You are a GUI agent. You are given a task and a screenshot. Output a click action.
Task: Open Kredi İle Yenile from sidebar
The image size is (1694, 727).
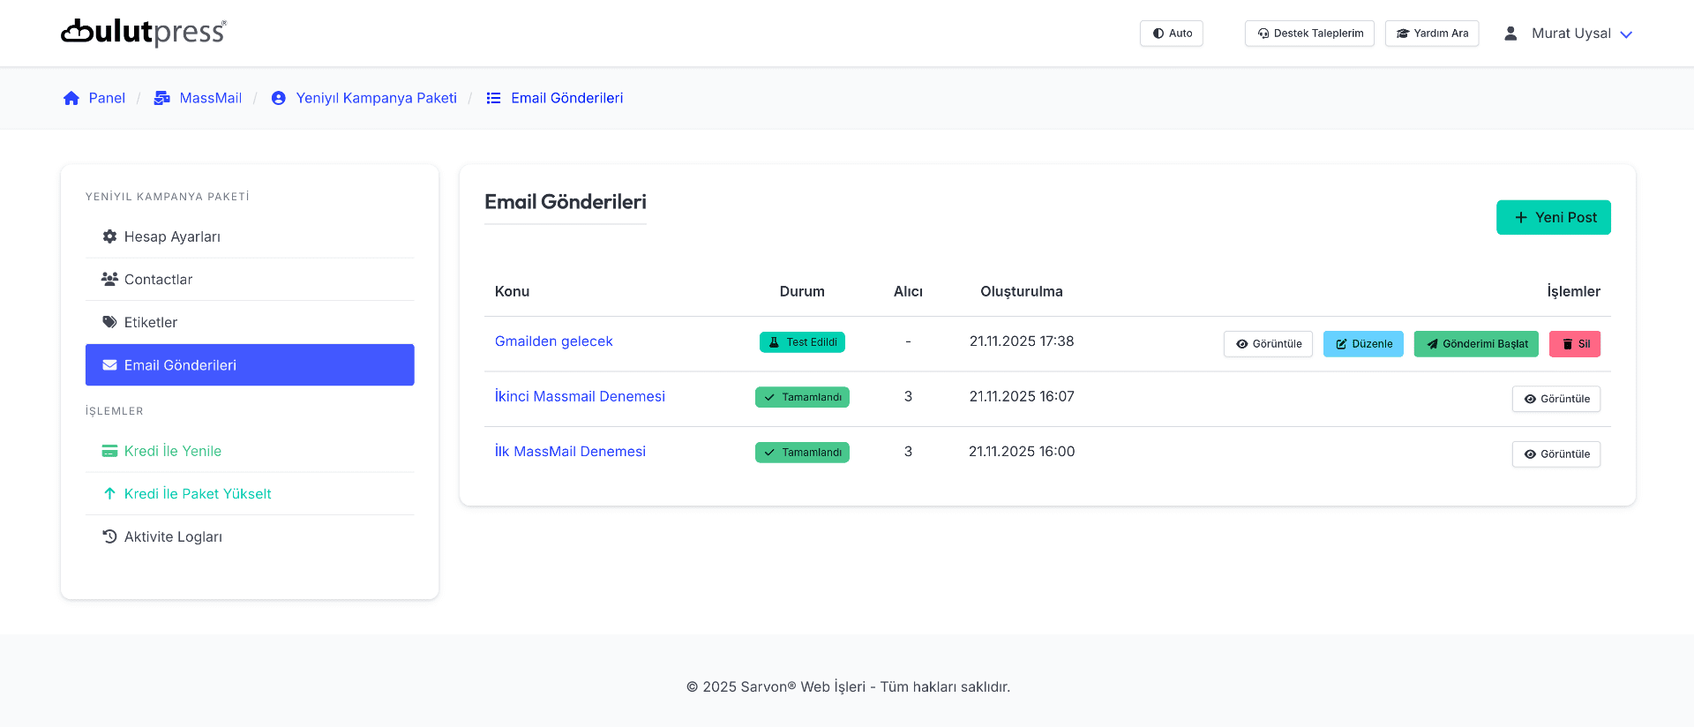[172, 451]
